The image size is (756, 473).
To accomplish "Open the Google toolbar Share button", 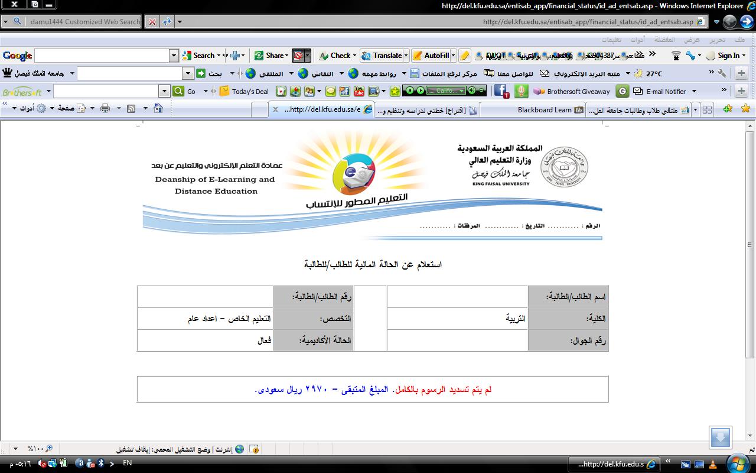I will 271,55.
